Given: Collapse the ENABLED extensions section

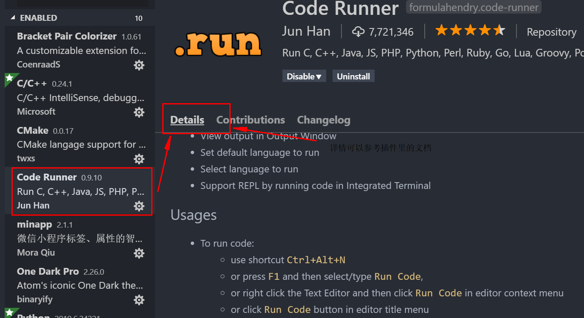Looking at the screenshot, I should coord(13,18).
